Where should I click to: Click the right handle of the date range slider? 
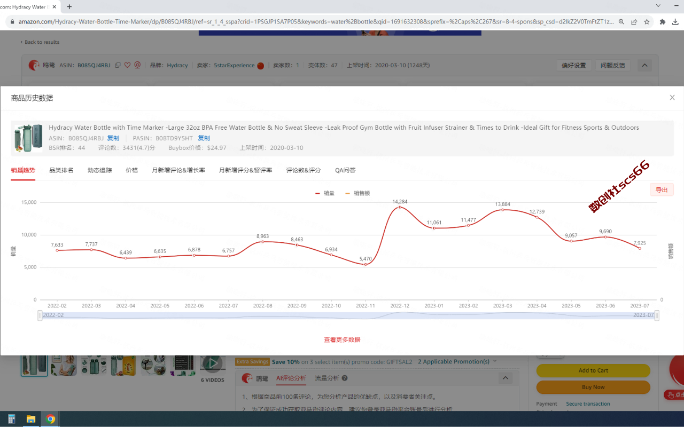[x=657, y=315]
